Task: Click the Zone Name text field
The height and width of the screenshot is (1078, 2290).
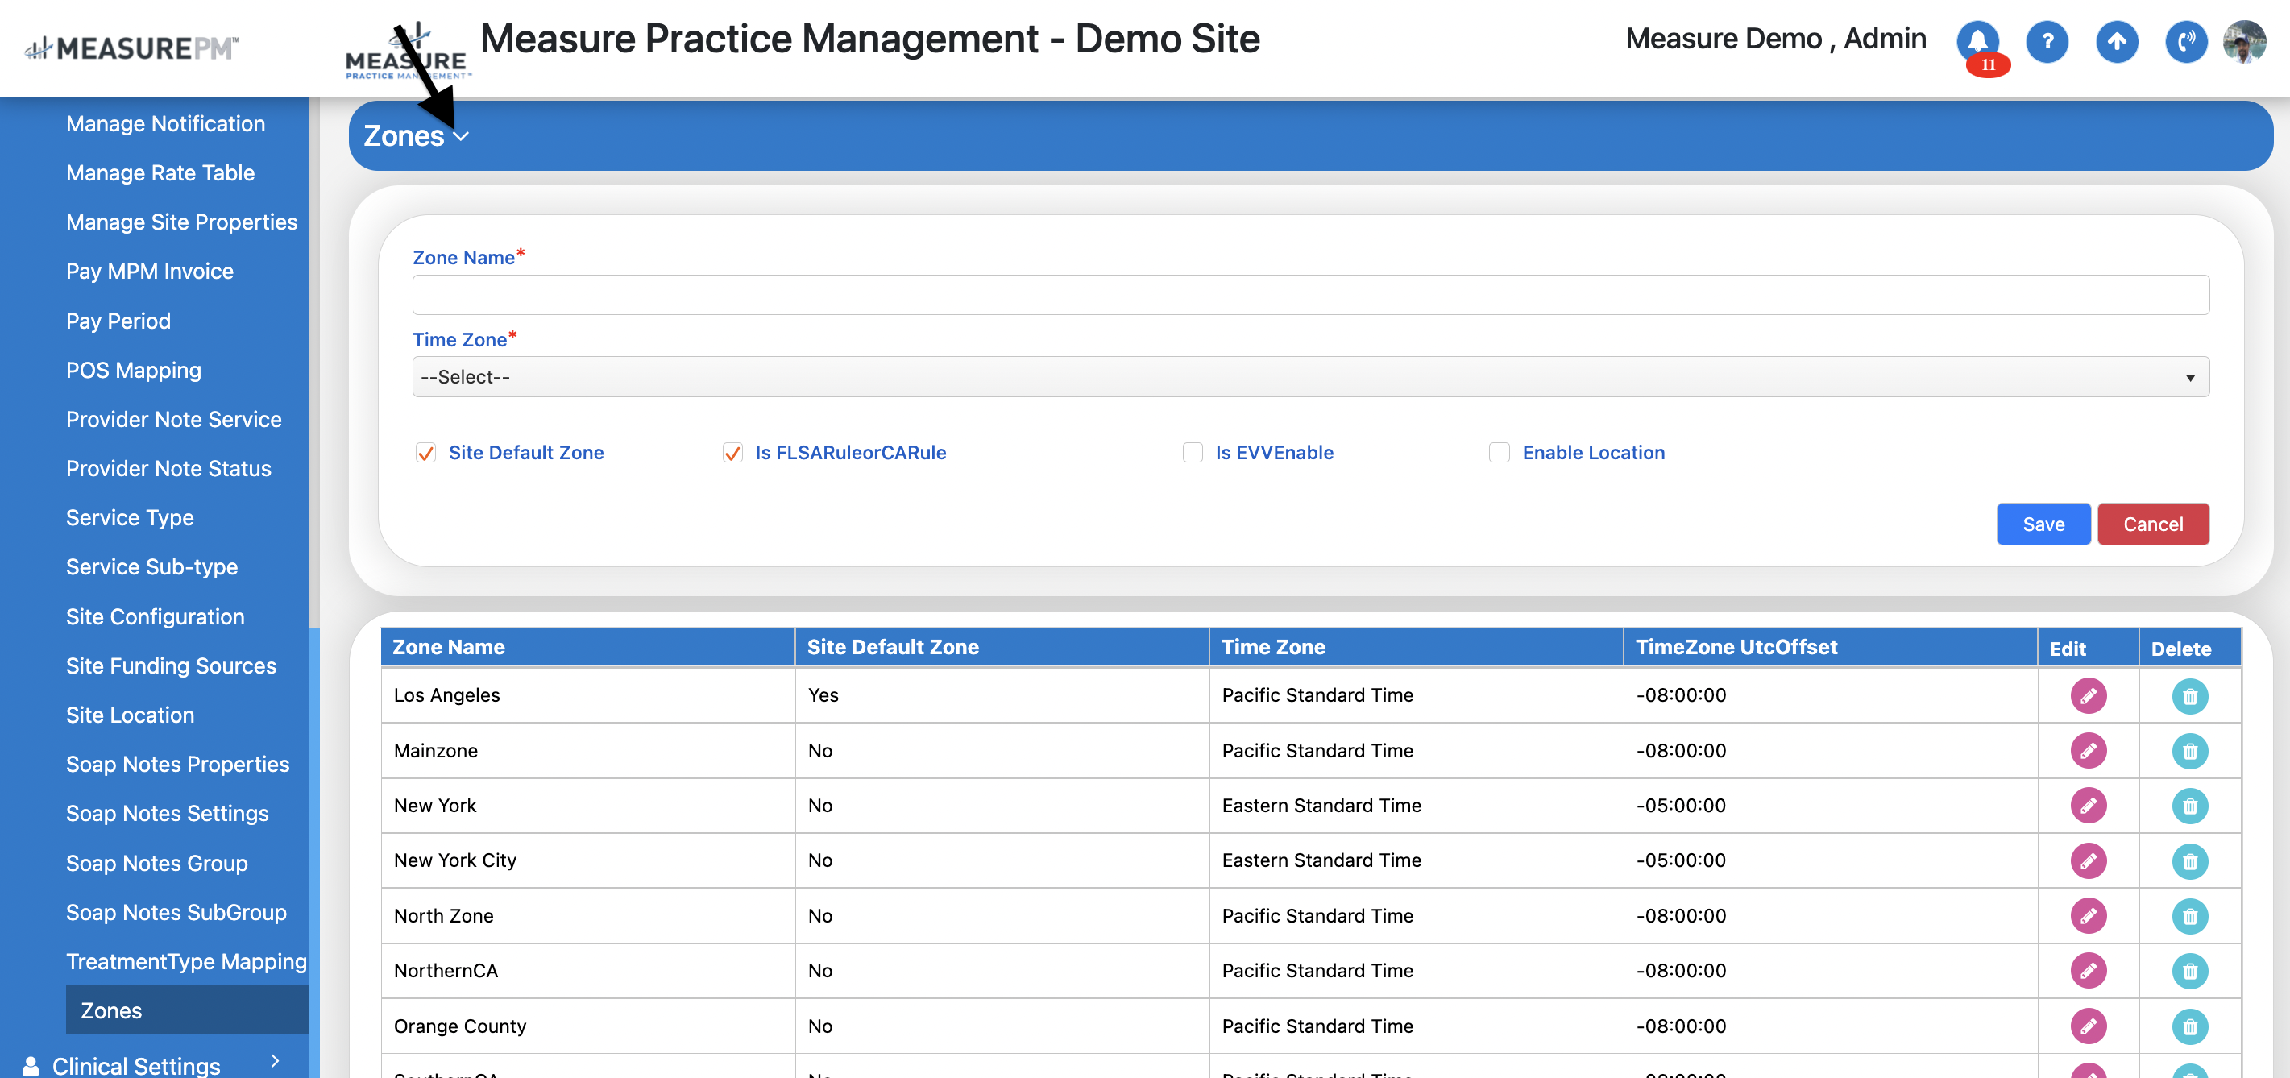Action: (1309, 295)
